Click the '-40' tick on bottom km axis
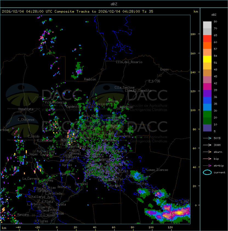Screen dimensions: 228x231 click(x=18, y=227)
